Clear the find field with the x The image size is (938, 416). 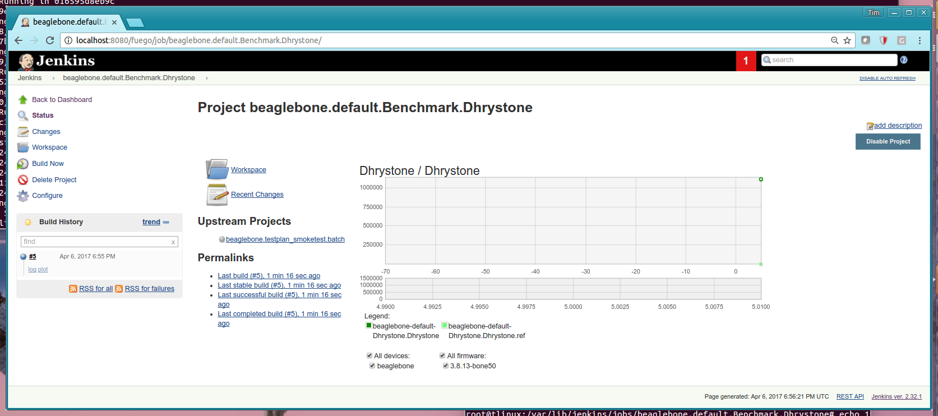tap(173, 242)
